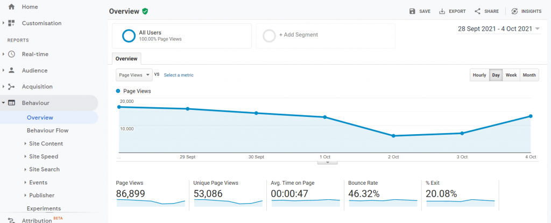Click the Customisation dashboard icon
Viewport: 551px width, 223px height.
tap(11, 23)
